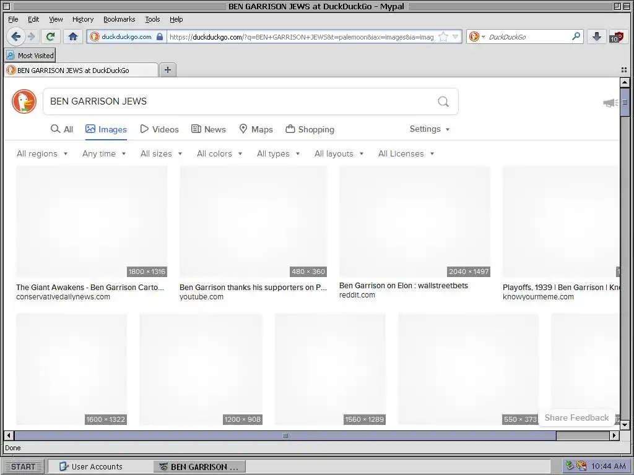The height and width of the screenshot is (475, 634).
Task: Open the 1800 × 1316 image thumbnail
Action: point(92,221)
